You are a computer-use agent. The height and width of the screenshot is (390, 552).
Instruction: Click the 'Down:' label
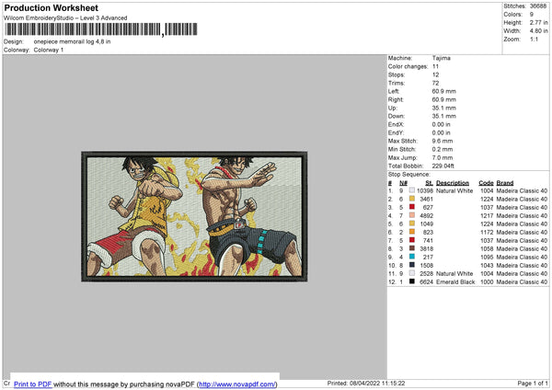point(397,116)
